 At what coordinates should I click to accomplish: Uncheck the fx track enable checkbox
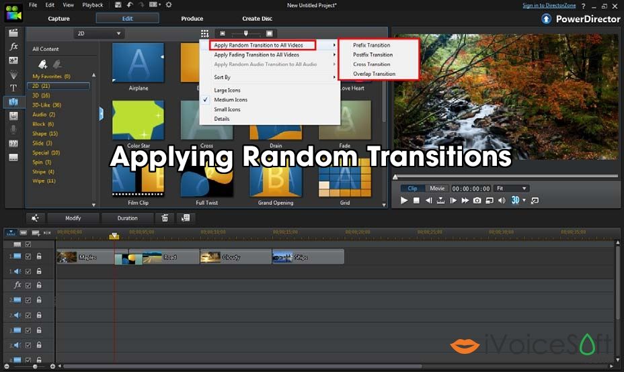(x=28, y=285)
